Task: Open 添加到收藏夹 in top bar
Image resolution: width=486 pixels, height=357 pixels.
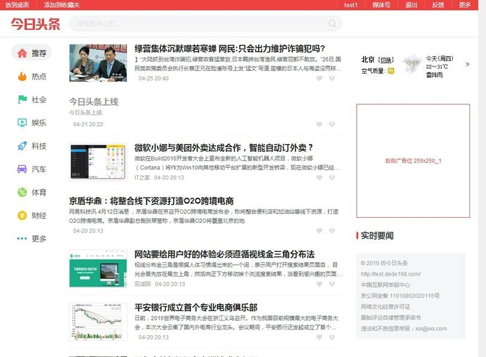Action: pos(62,5)
